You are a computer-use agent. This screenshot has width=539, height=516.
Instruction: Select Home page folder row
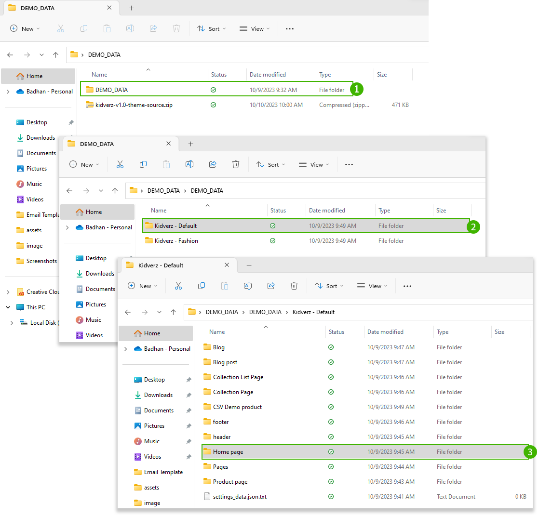pos(365,452)
